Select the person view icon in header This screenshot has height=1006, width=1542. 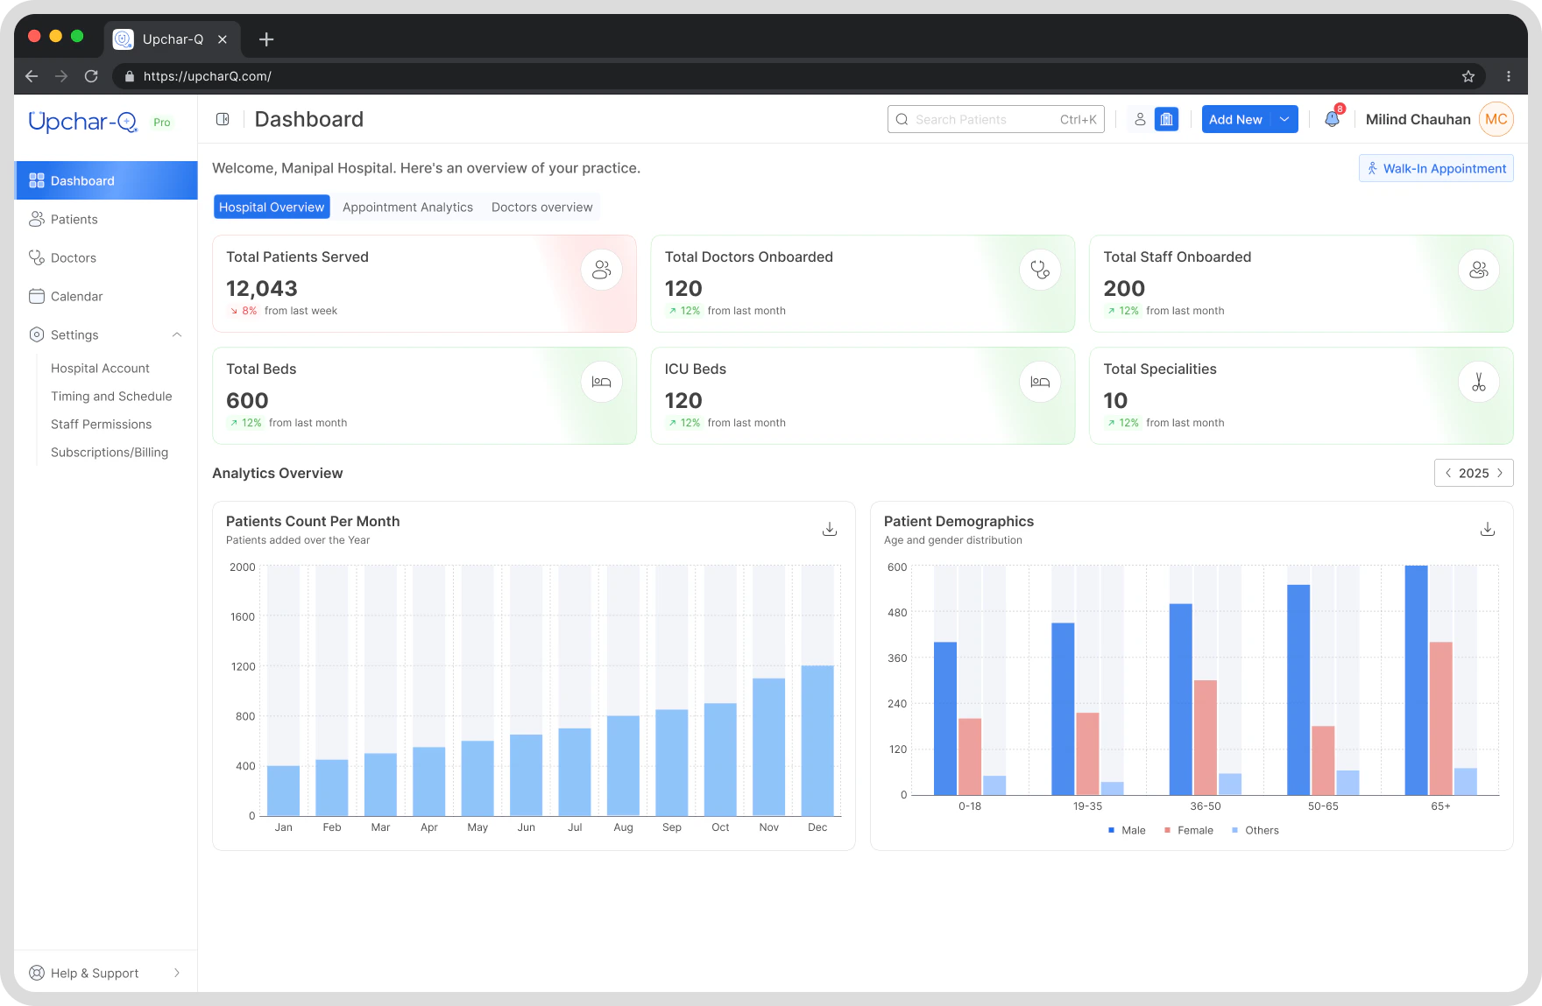(1140, 119)
